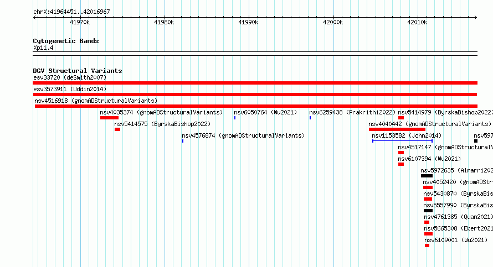Select red bar under nsv6109001
493x267 pixels.
pos(427,245)
